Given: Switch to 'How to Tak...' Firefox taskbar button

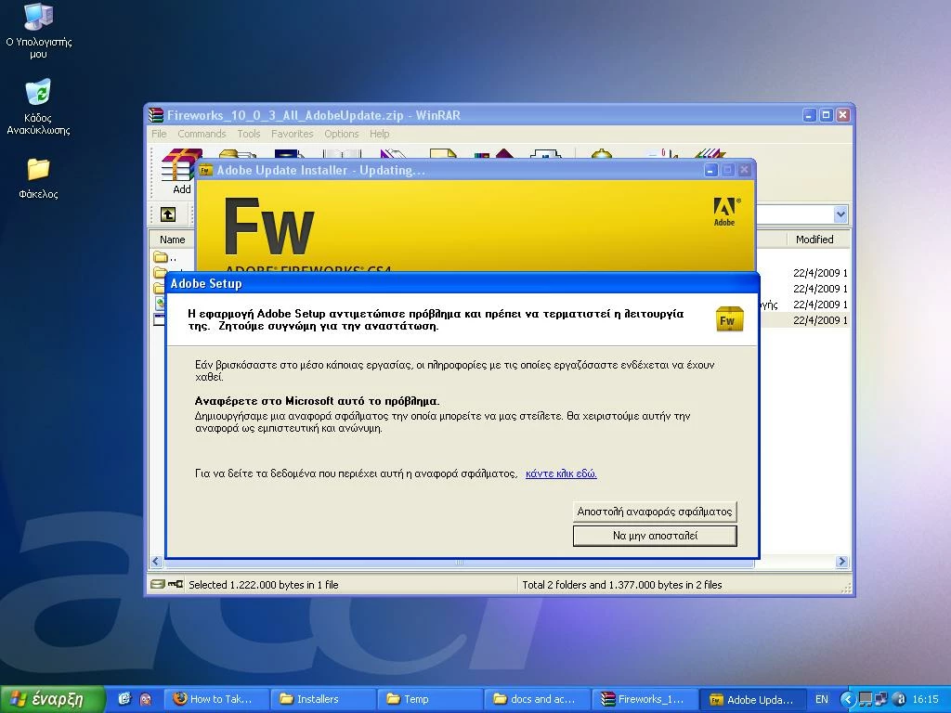Looking at the screenshot, I should (215, 699).
